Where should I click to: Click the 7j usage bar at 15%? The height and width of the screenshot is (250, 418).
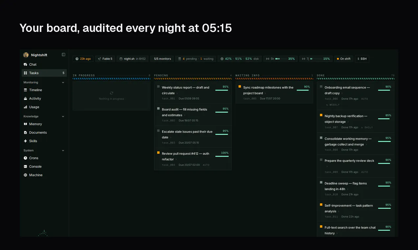coord(316,59)
